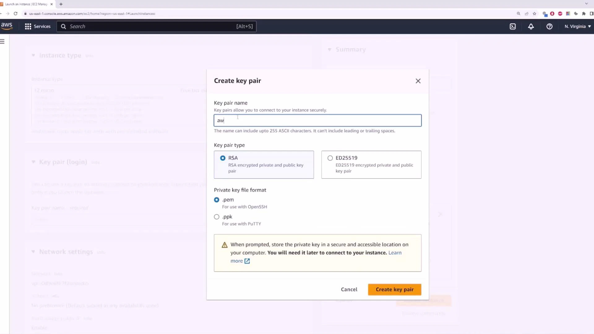Open AWS help question mark

(549, 27)
